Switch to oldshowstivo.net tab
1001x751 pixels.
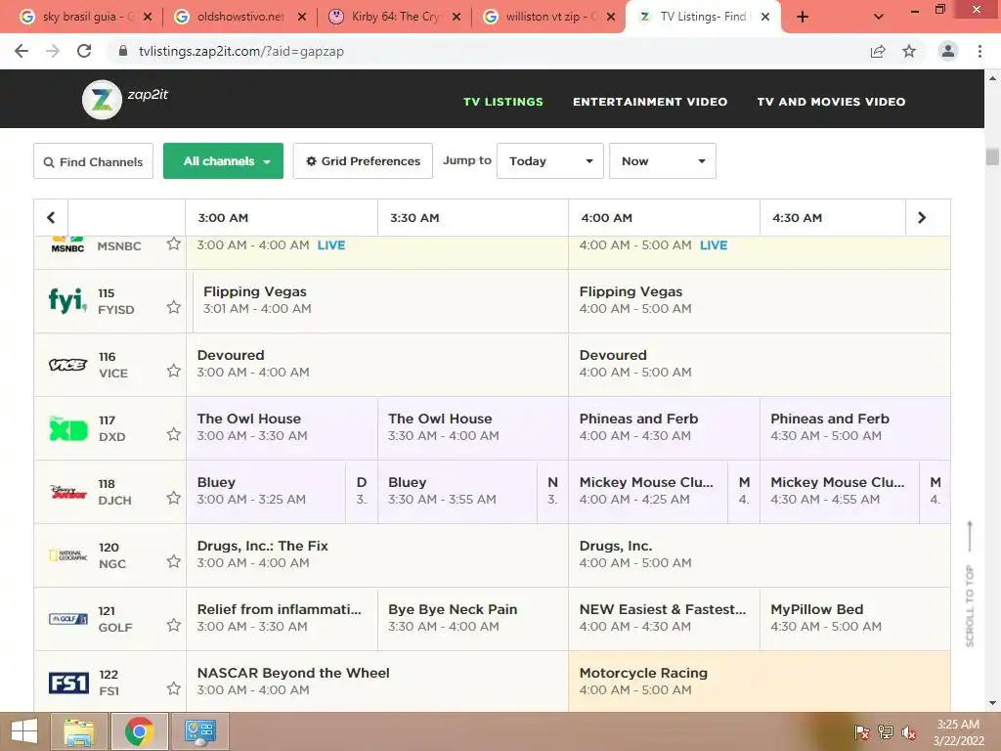[240, 17]
